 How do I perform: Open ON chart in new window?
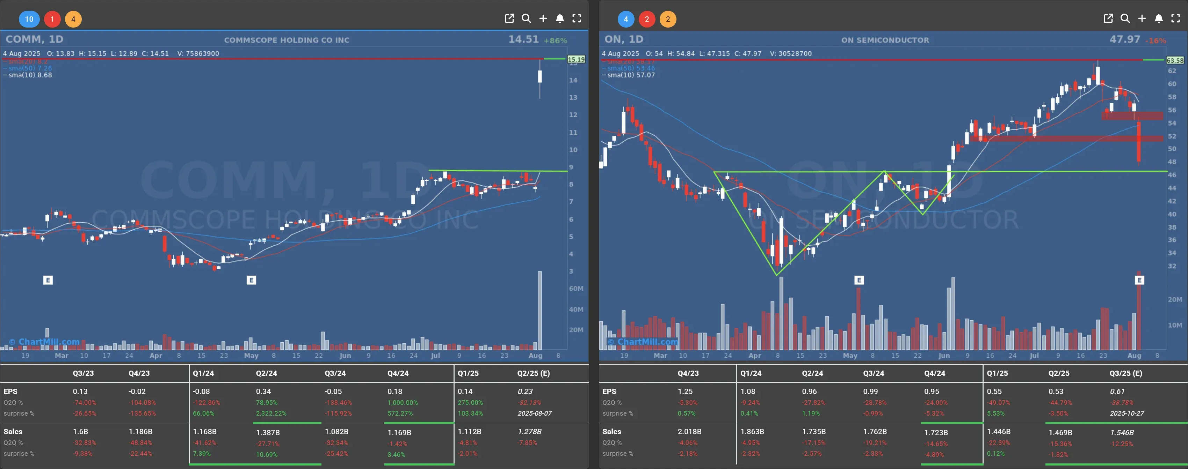pos(1108,18)
